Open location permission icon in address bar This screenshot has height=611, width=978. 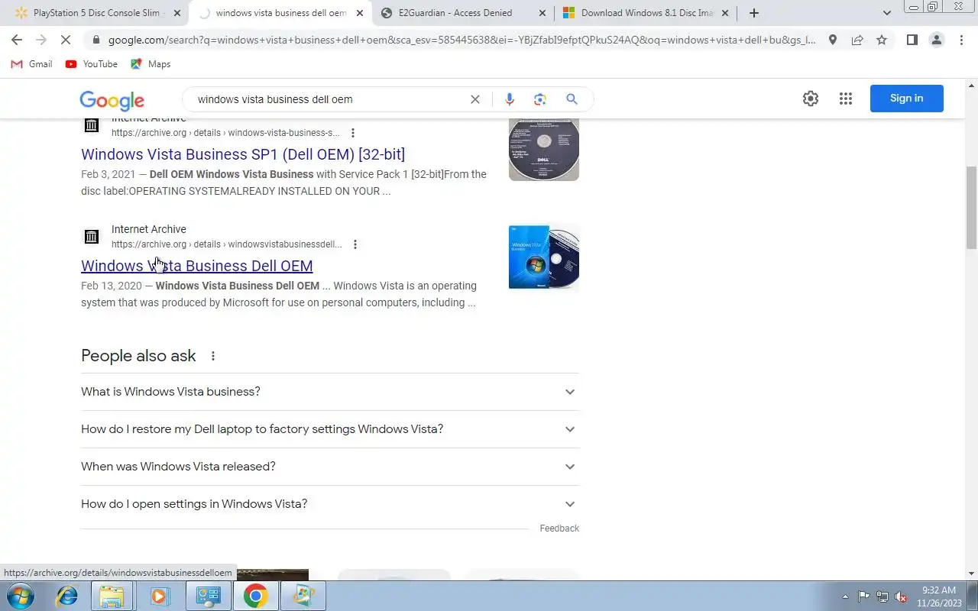click(833, 40)
